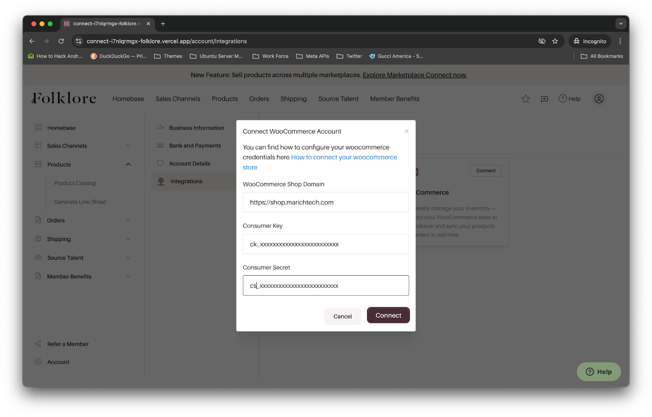Screen dimensions: 652x417
Task: Open Homebase in the top navigation
Action: [x=128, y=99]
